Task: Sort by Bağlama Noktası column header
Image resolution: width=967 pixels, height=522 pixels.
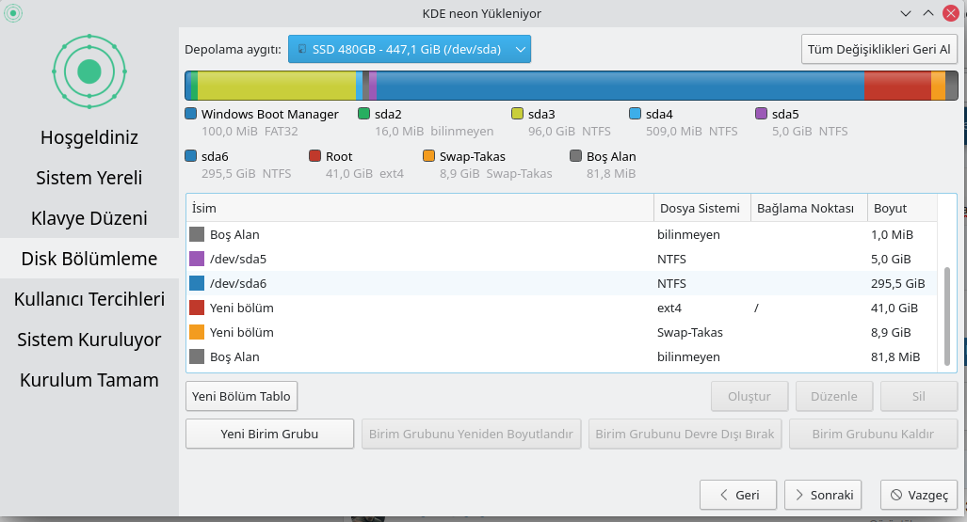Action: [x=809, y=208]
